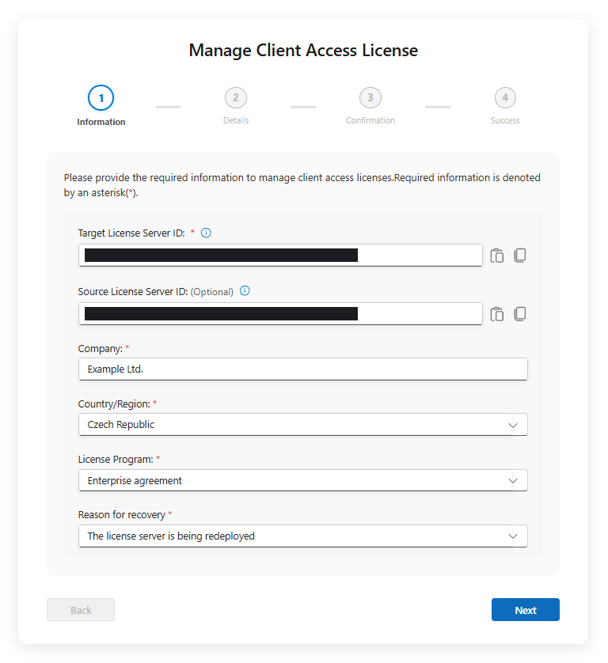Click the Confirmation step label
Viewport: 608px width, 663px height.
coord(370,120)
